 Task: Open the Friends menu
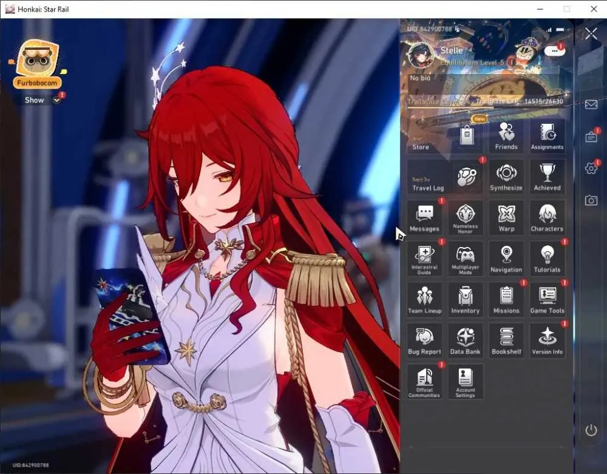click(506, 136)
